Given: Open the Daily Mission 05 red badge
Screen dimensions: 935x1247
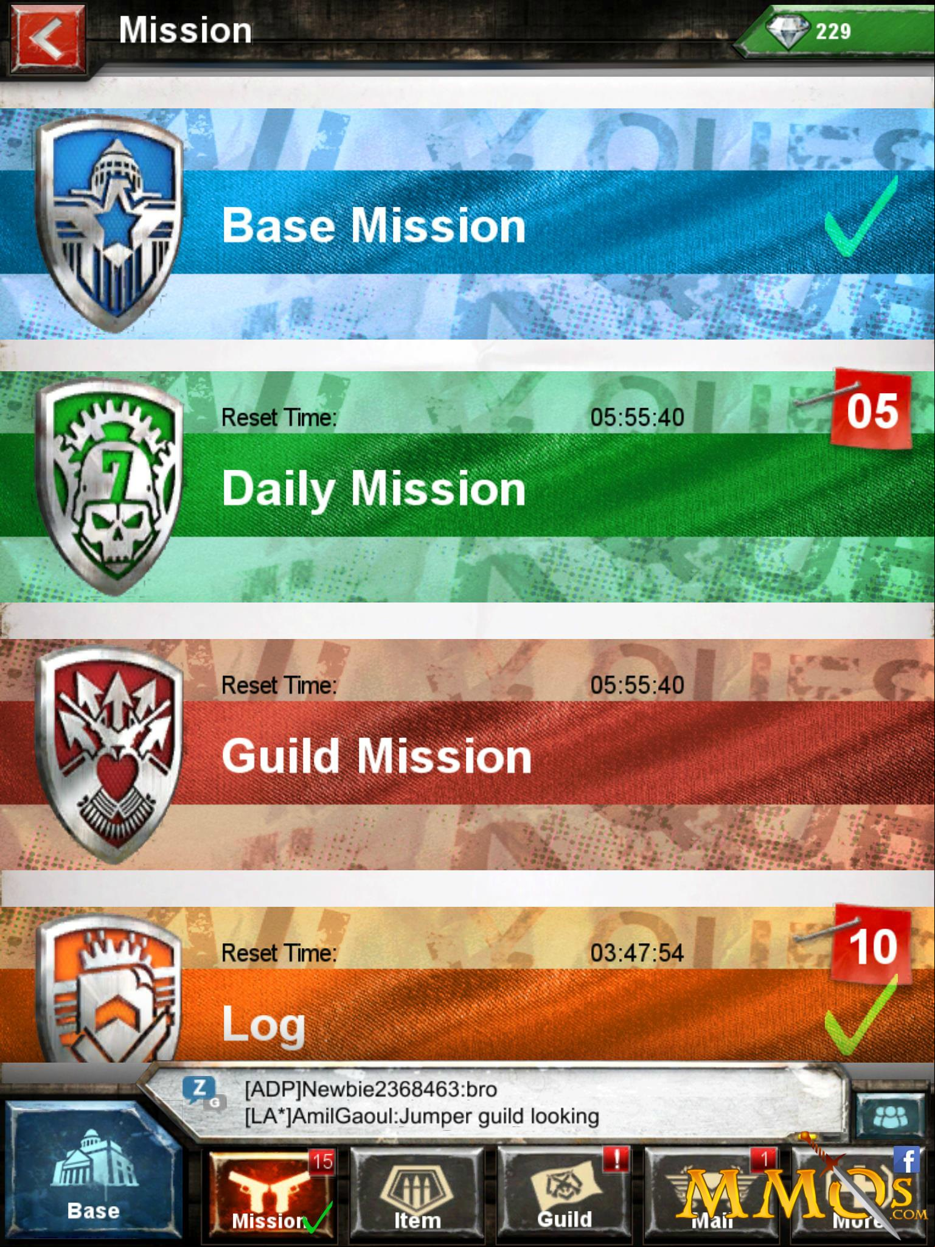Looking at the screenshot, I should click(872, 409).
